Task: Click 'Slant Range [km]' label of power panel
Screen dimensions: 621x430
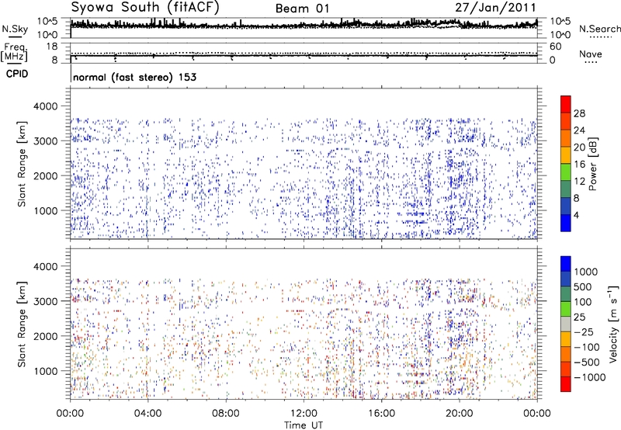Action: (x=22, y=164)
